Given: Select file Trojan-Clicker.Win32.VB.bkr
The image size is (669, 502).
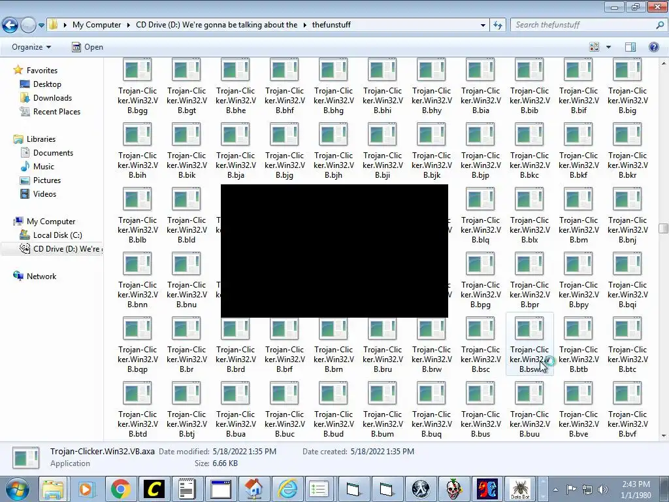Looking at the screenshot, I should click(627, 151).
